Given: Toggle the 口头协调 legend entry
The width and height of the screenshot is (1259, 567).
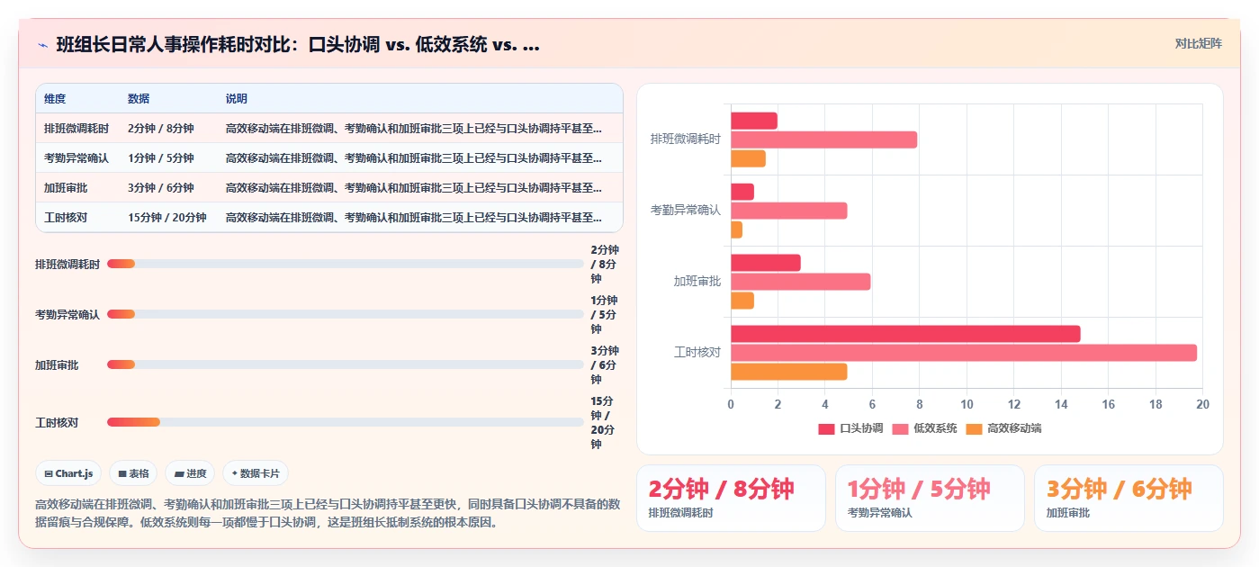Looking at the screenshot, I should pyautogui.click(x=850, y=428).
